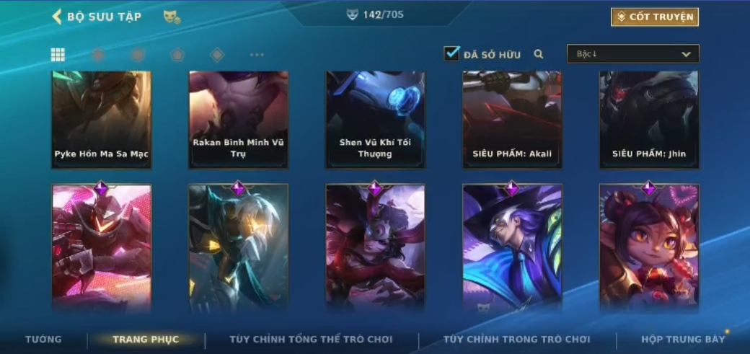This screenshot has width=750, height=354.
Task: Click the Cốt Truyện button
Action: pos(655,17)
